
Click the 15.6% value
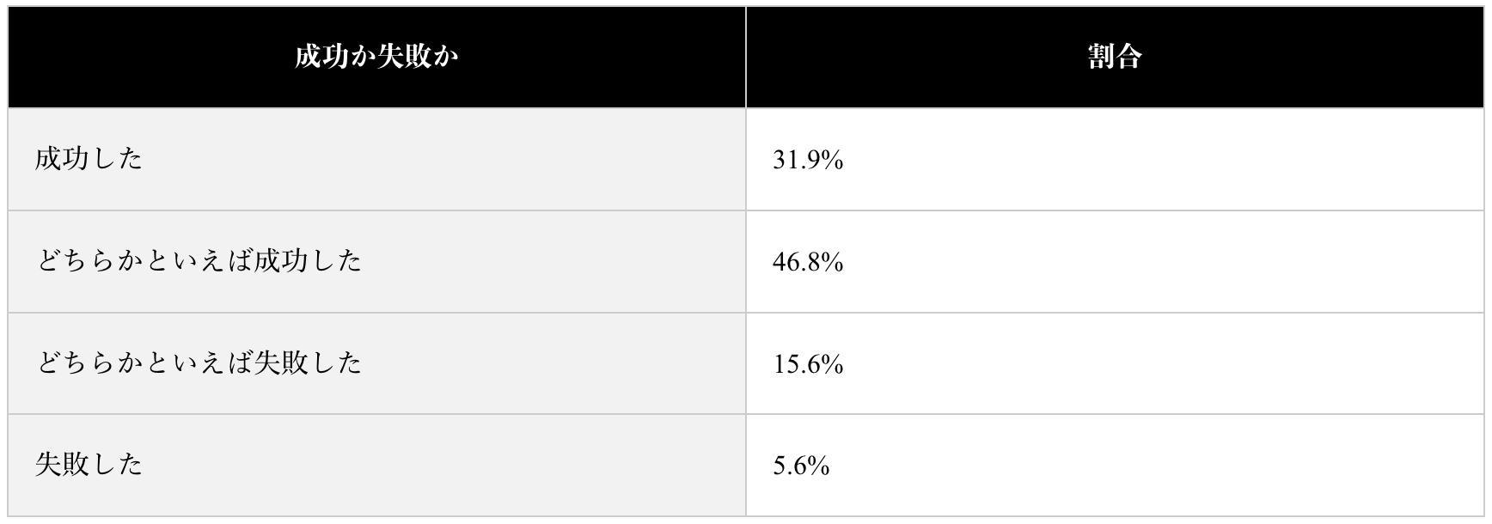808,364
